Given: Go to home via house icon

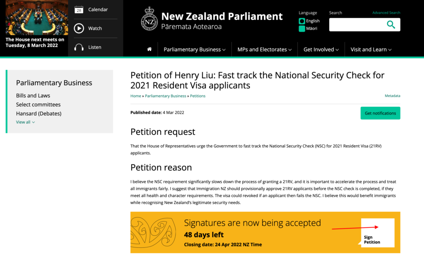Looking at the screenshot, I should [x=149, y=49].
